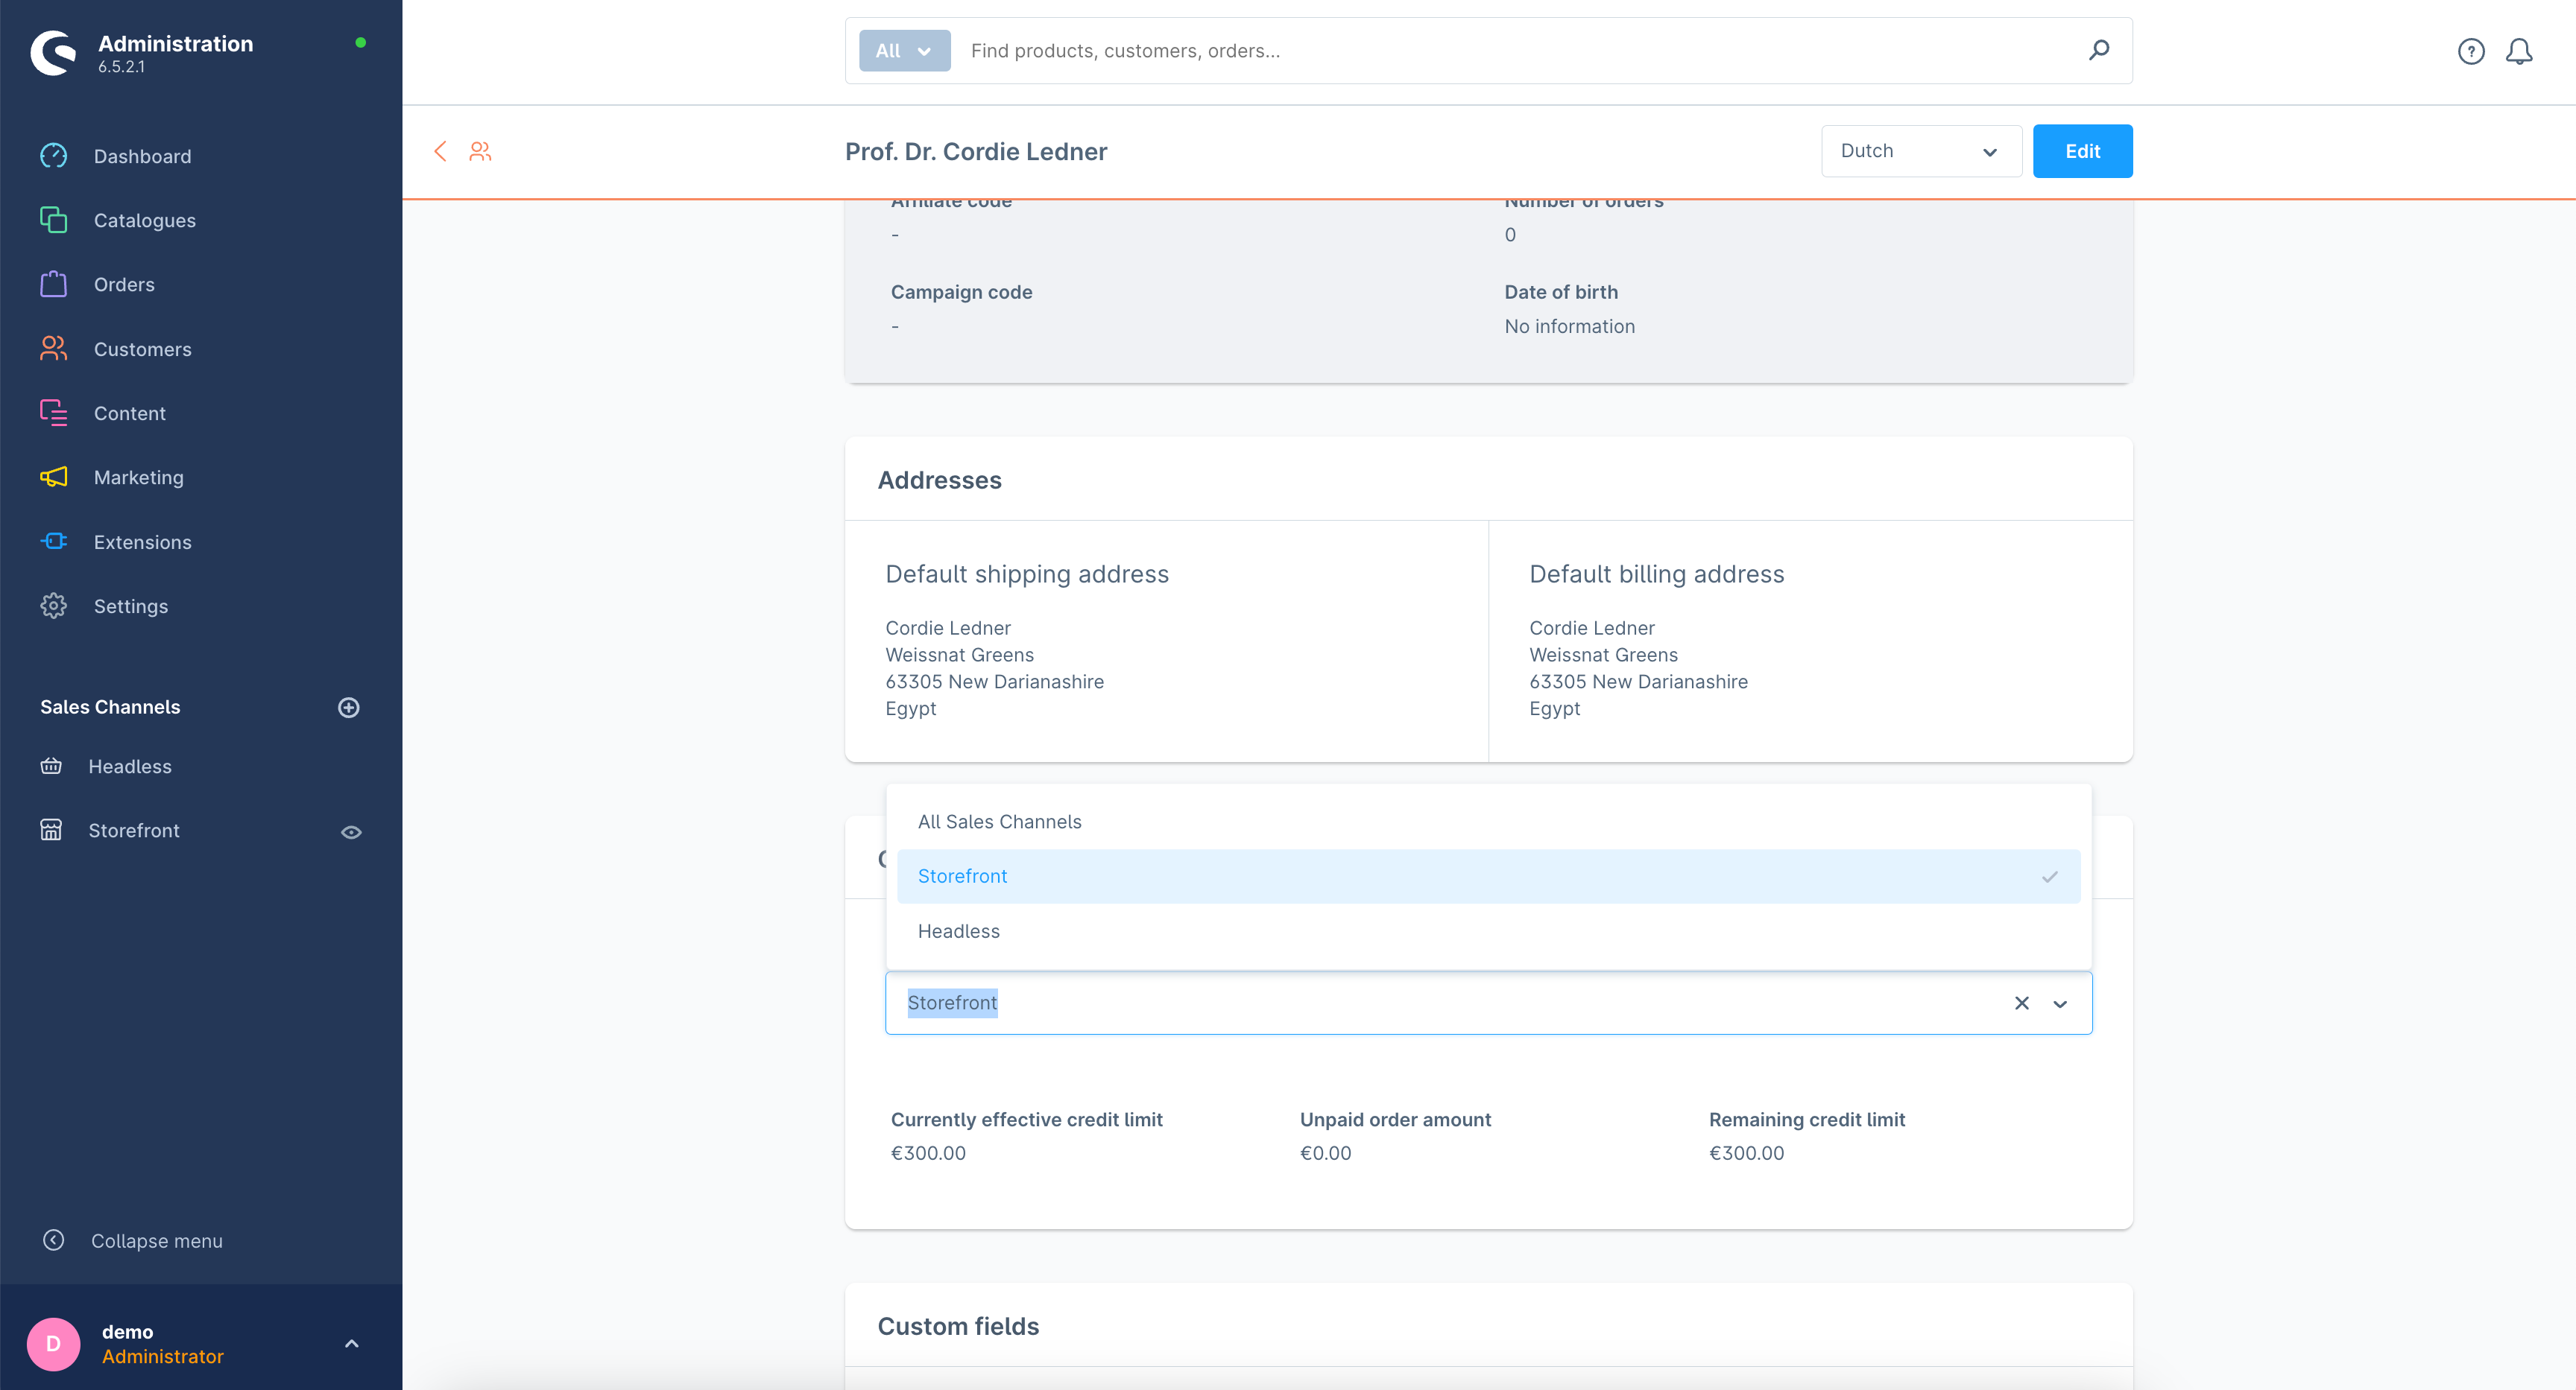Screen dimensions: 2576x1390
Task: Click back arrow navigation button
Action: tap(441, 150)
